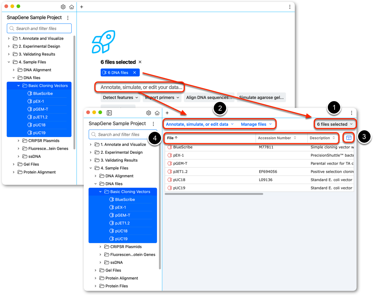Open Detect features dropdown
This screenshot has height=295, width=374.
coord(120,97)
